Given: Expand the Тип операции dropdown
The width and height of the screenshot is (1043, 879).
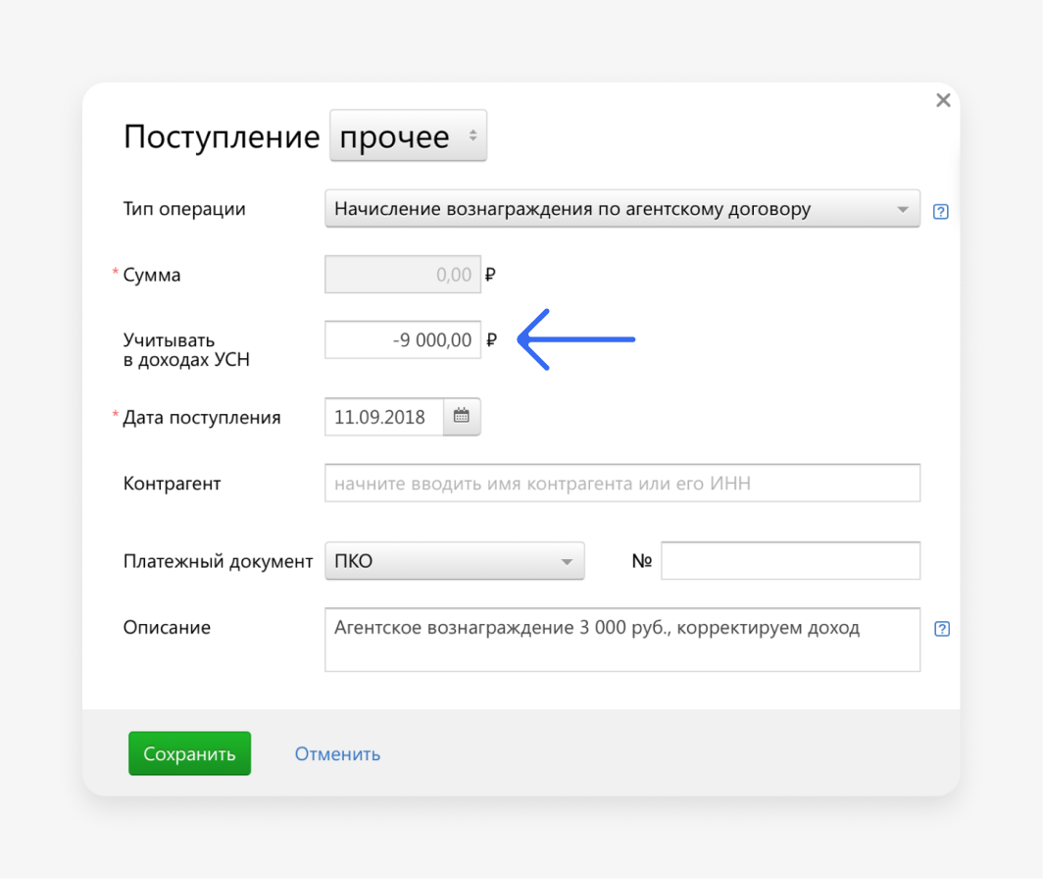Looking at the screenshot, I should (621, 209).
